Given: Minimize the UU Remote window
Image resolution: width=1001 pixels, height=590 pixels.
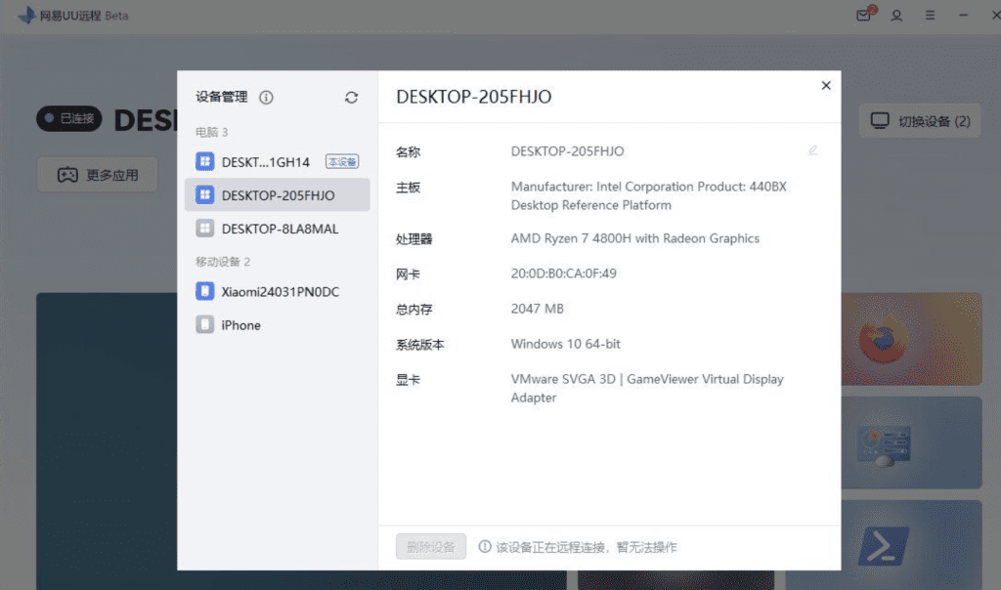Looking at the screenshot, I should (x=963, y=16).
